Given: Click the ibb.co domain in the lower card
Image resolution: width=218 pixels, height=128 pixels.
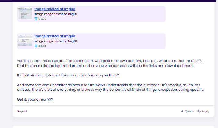Looking at the screenshot, I should [x=42, y=46].
